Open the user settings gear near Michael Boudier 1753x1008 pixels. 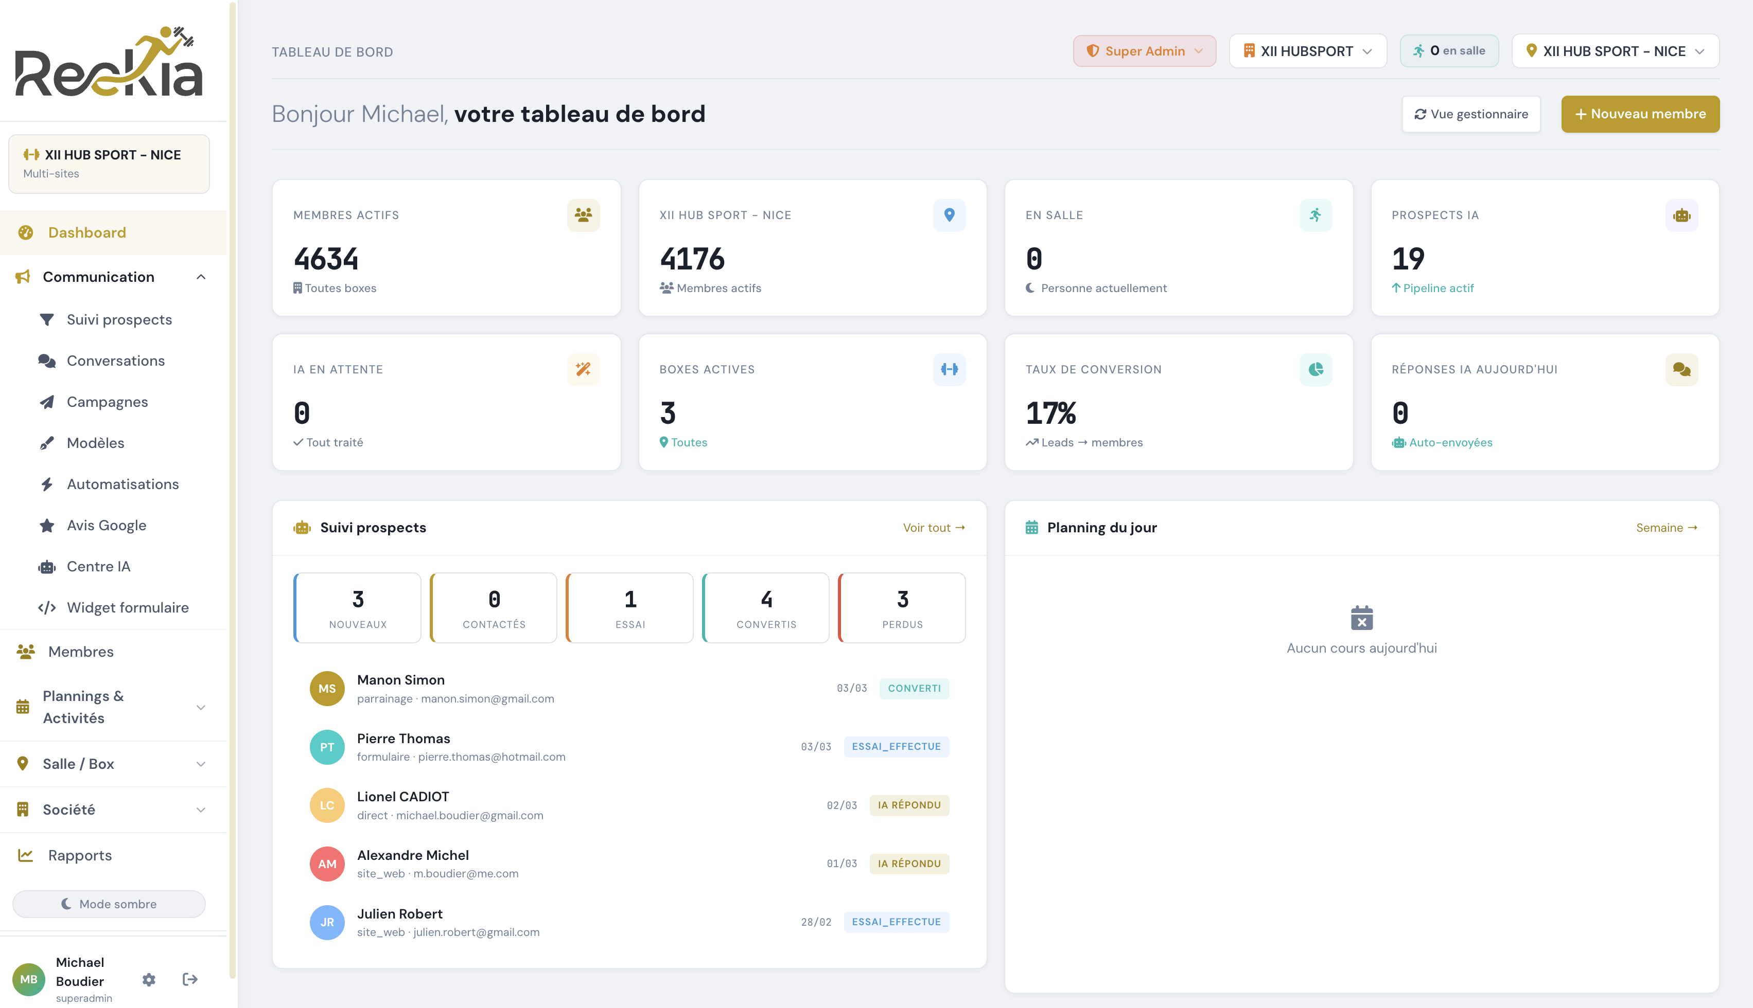click(x=148, y=980)
